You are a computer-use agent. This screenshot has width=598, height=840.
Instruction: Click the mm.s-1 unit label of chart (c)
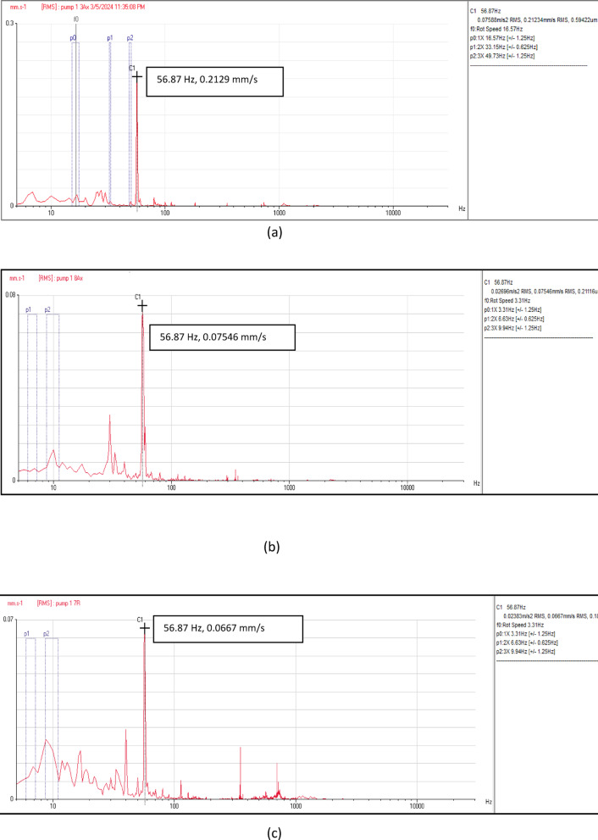click(15, 604)
